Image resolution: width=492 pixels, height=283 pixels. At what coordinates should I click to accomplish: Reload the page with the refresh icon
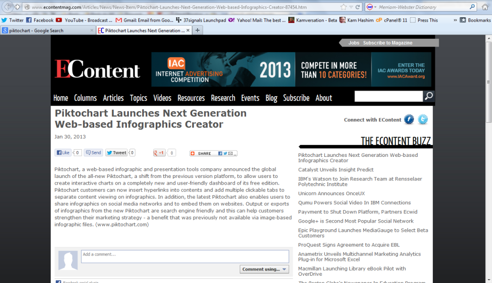coord(357,7)
